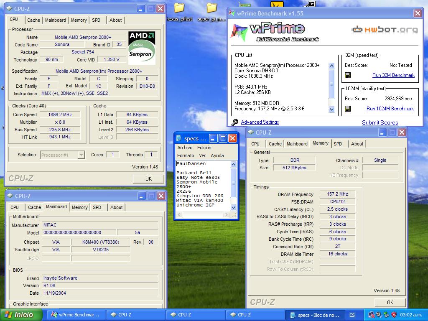Click Notepad vertical scroll down arrow
Image resolution: width=428 pixels, height=321 pixels.
pyautogui.click(x=233, y=207)
